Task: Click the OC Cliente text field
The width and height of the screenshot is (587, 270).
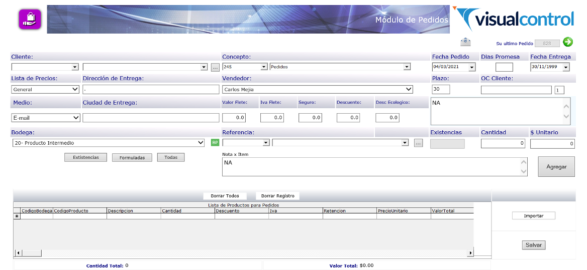Action: point(516,90)
